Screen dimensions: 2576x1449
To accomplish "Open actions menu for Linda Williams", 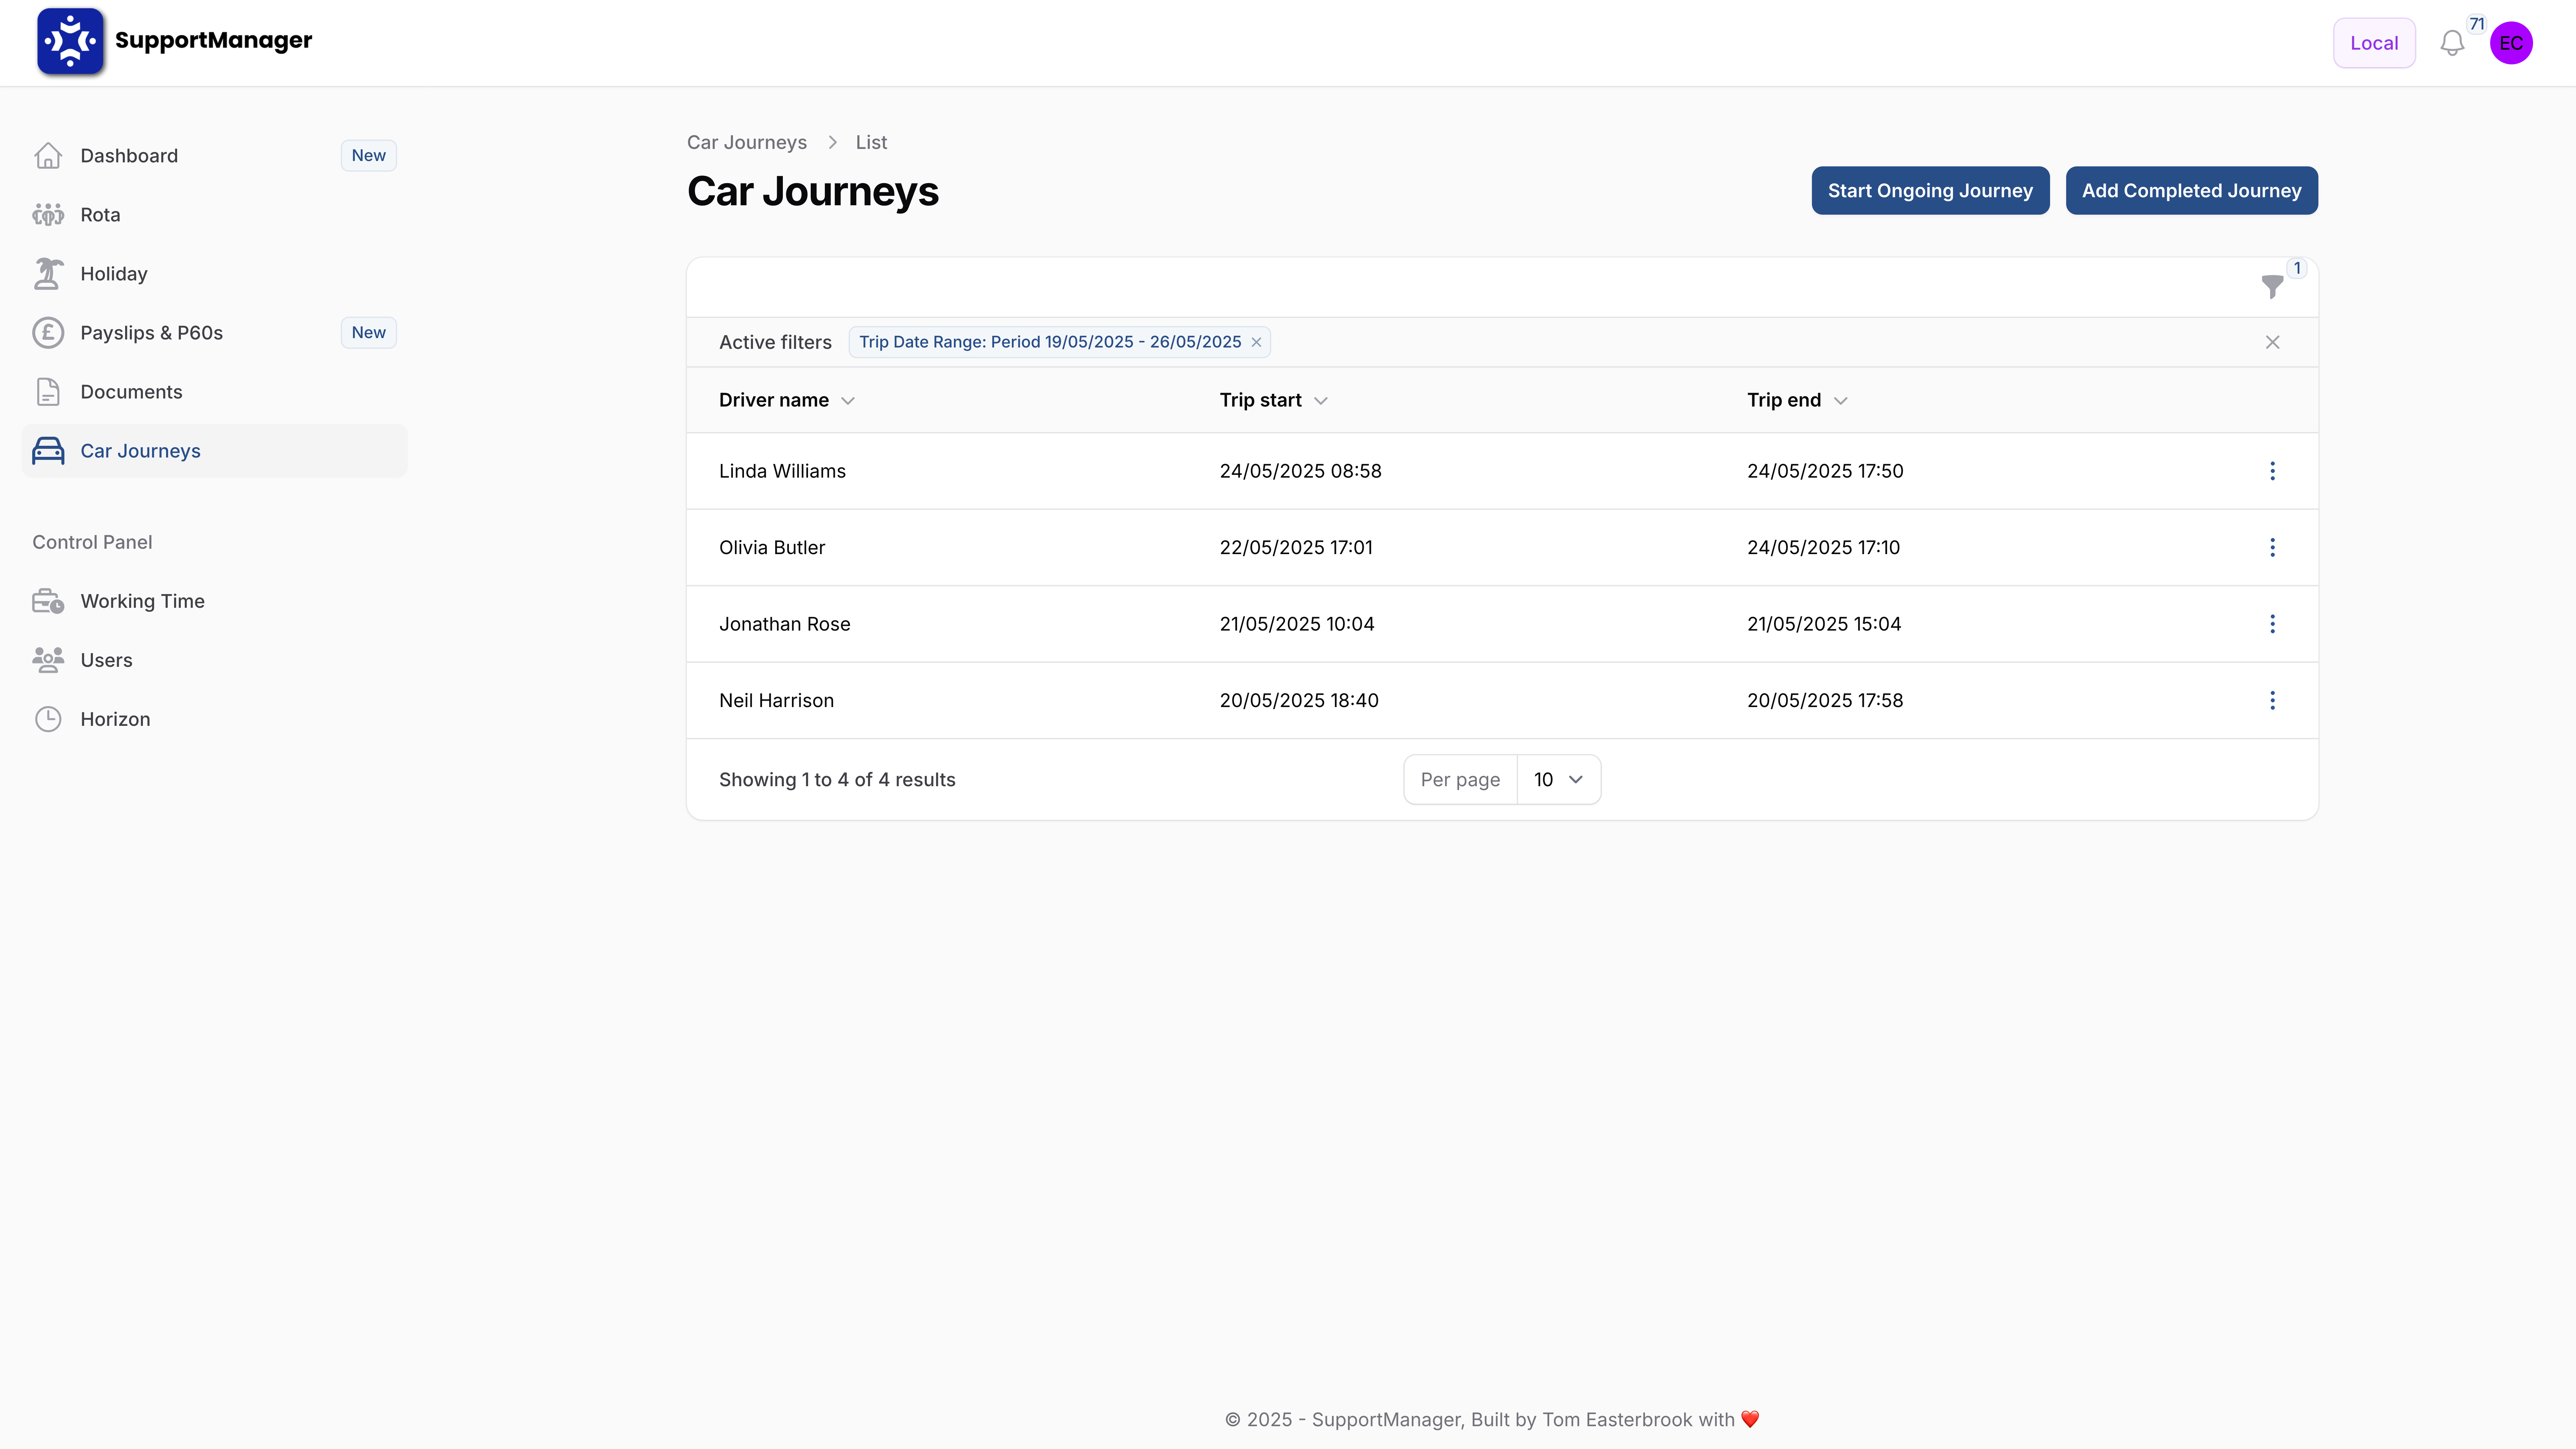I will pyautogui.click(x=2272, y=471).
